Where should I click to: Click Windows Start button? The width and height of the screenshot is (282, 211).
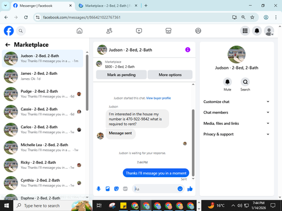7,205
